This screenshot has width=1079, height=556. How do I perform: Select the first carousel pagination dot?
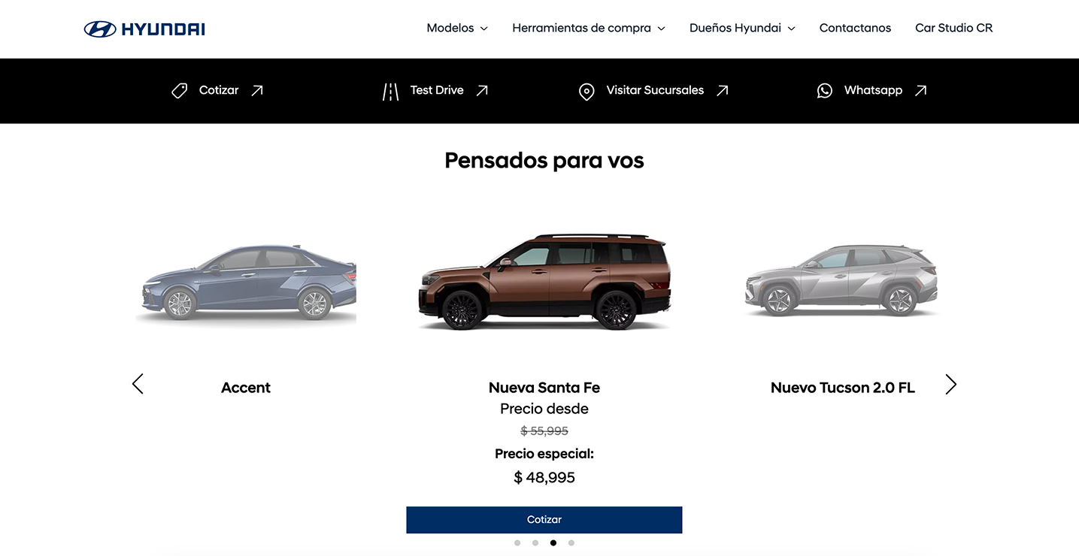[517, 542]
